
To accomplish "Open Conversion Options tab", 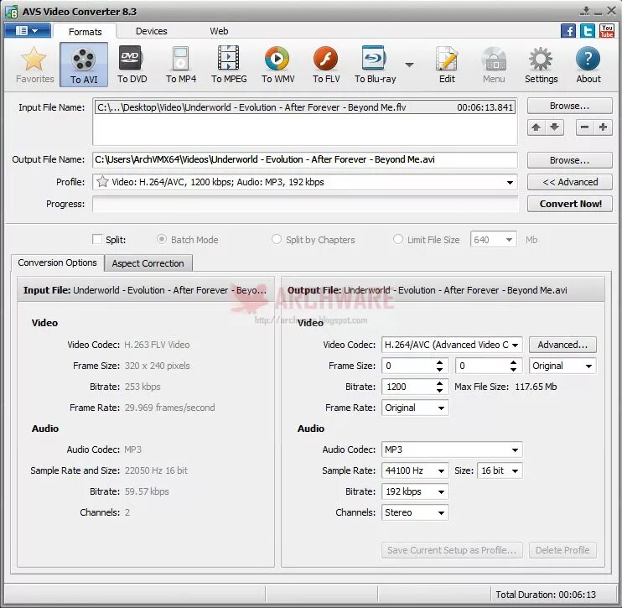I will 57,262.
